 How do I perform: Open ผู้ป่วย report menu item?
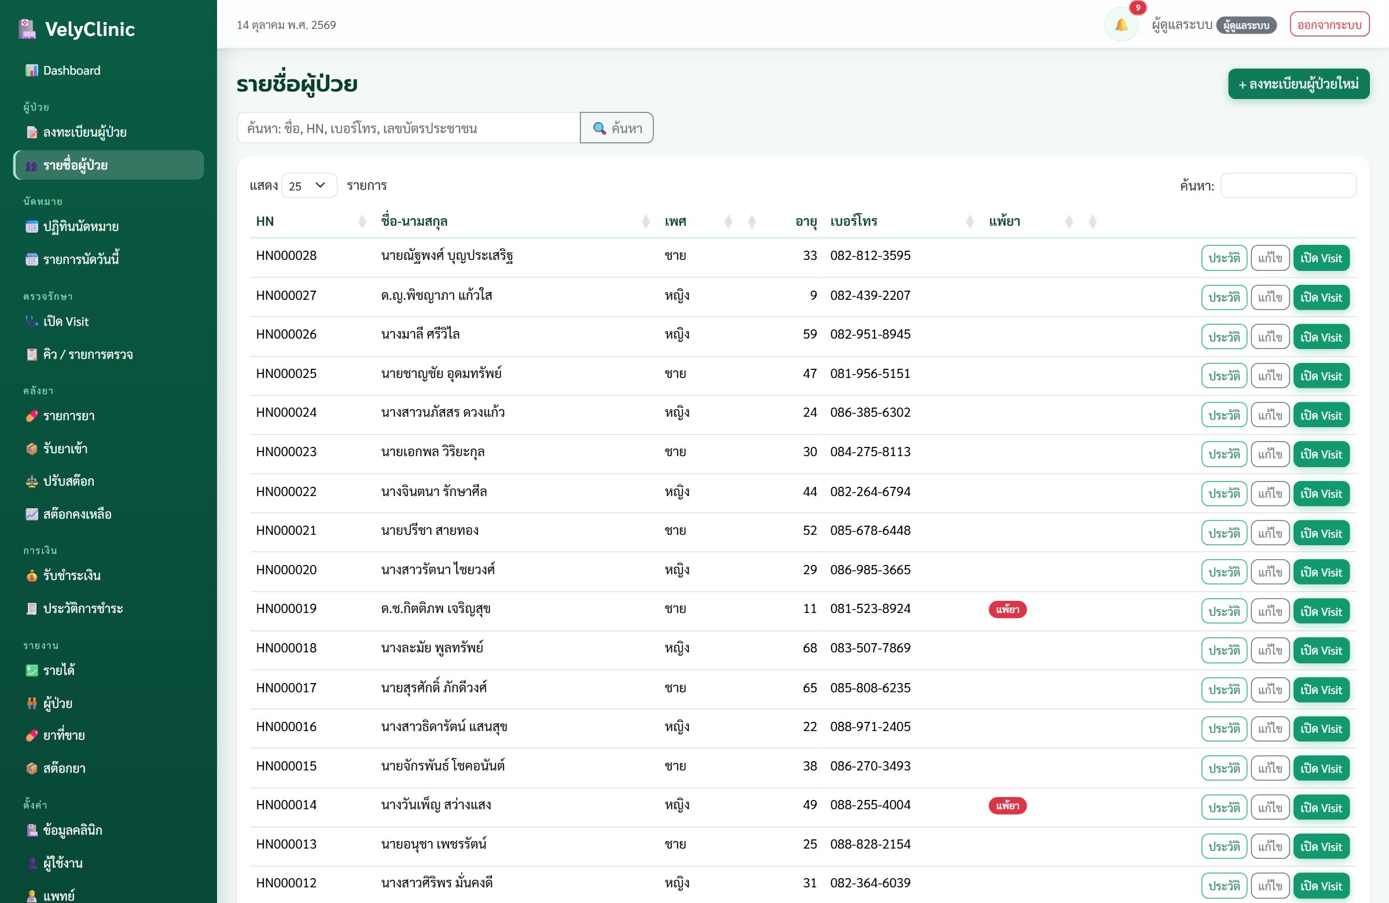(x=109, y=703)
